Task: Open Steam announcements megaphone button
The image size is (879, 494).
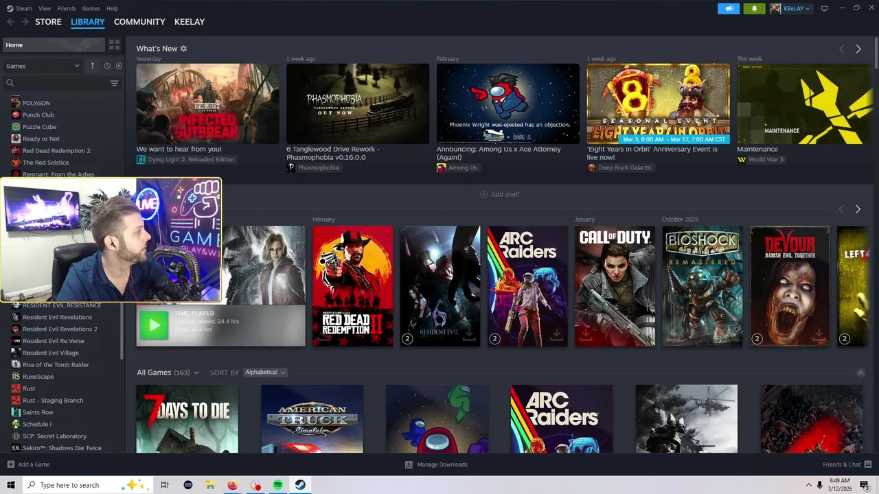Action: 729,8
